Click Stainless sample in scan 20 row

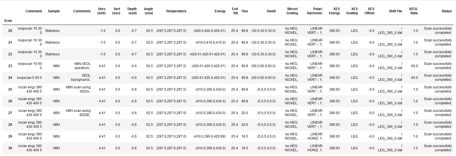[52, 31]
